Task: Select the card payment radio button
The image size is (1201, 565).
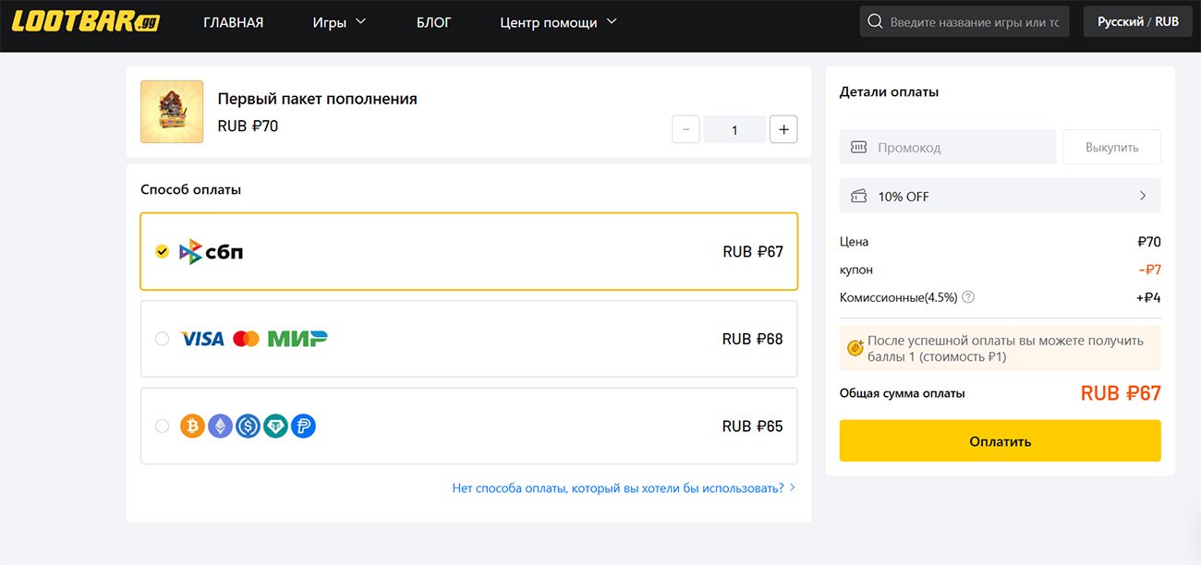Action: (163, 338)
